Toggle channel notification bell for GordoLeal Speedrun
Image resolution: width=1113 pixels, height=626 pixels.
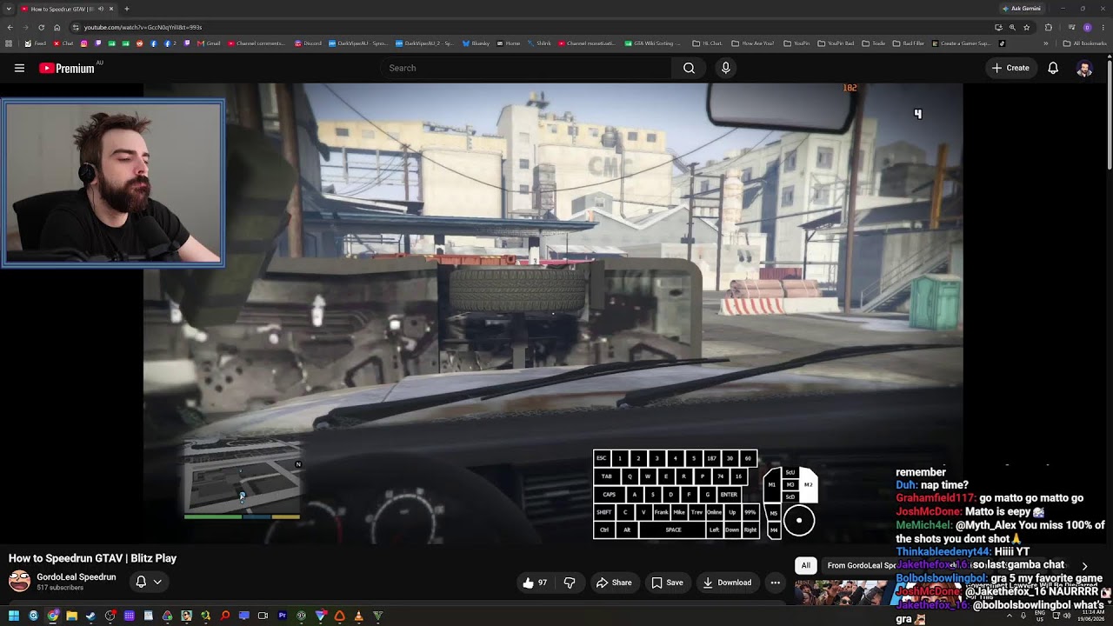pyautogui.click(x=148, y=582)
